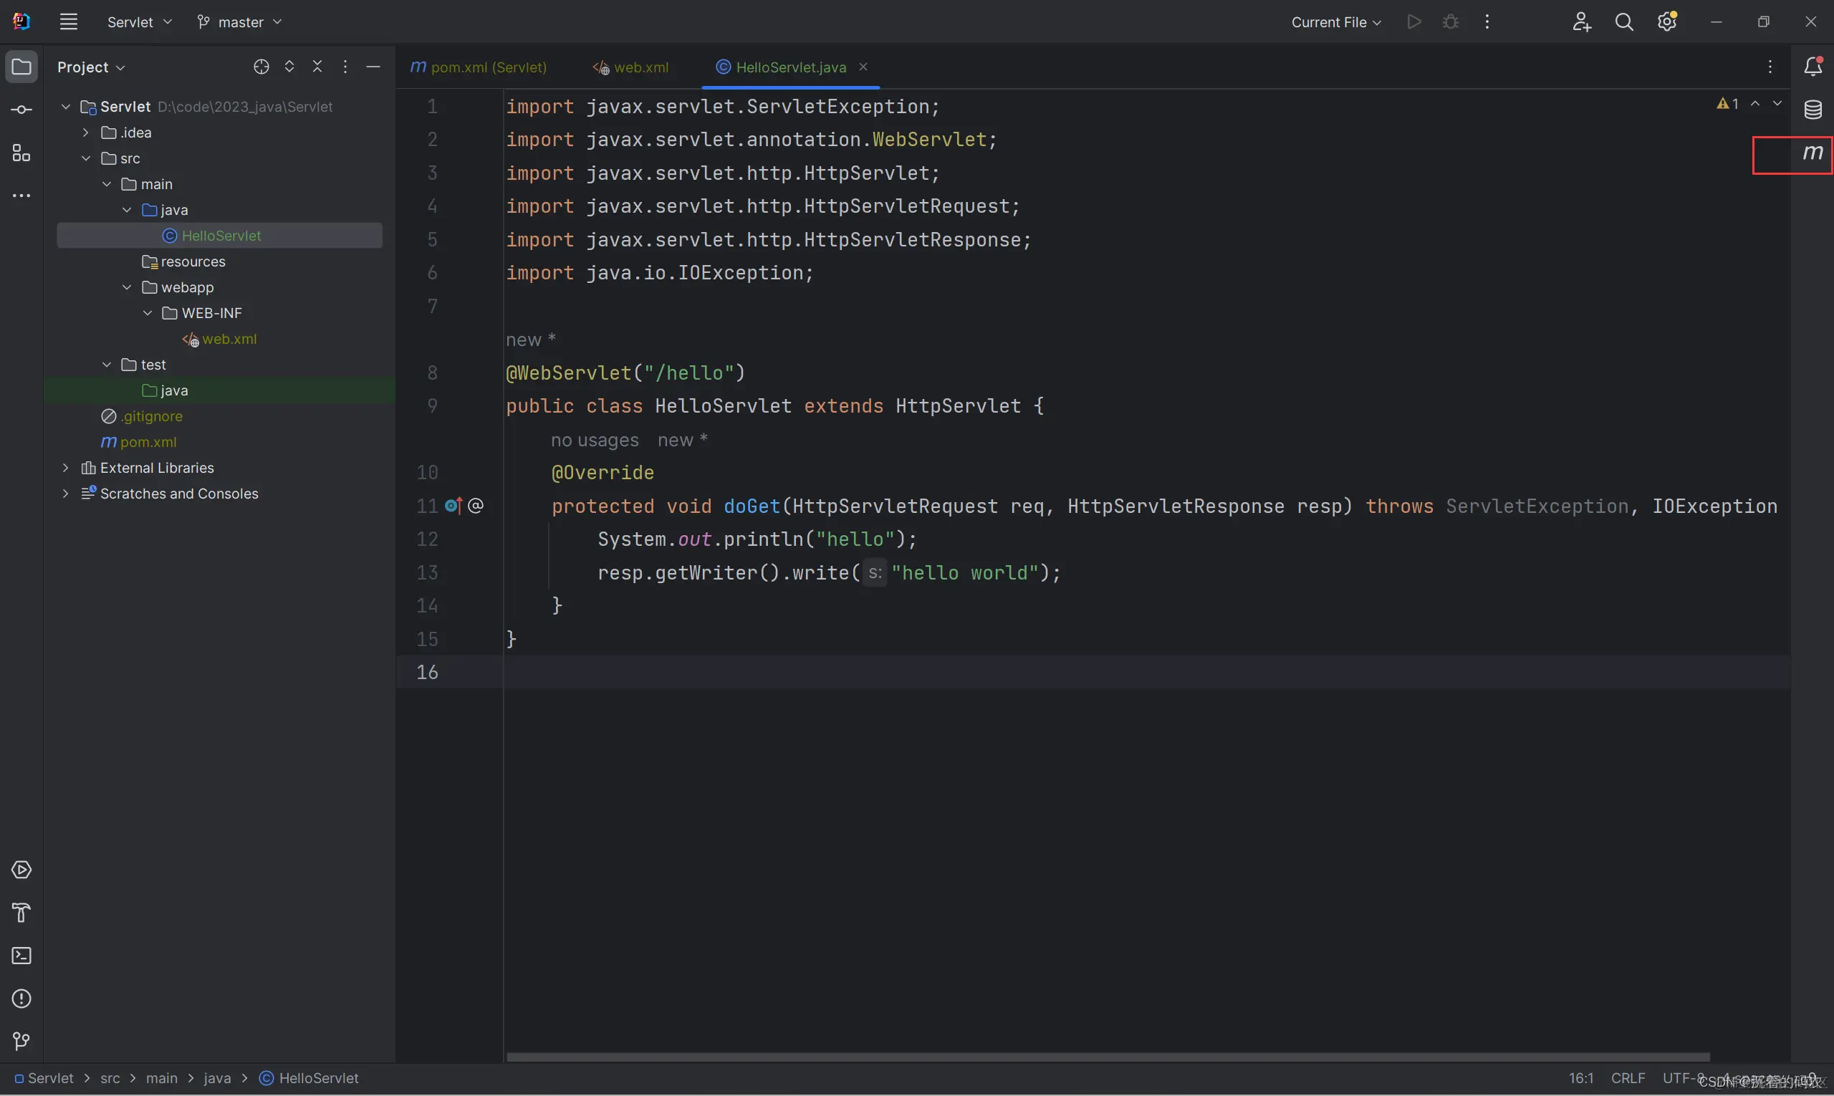The height and width of the screenshot is (1096, 1834).
Task: Open the Structure tool window
Action: (21, 153)
